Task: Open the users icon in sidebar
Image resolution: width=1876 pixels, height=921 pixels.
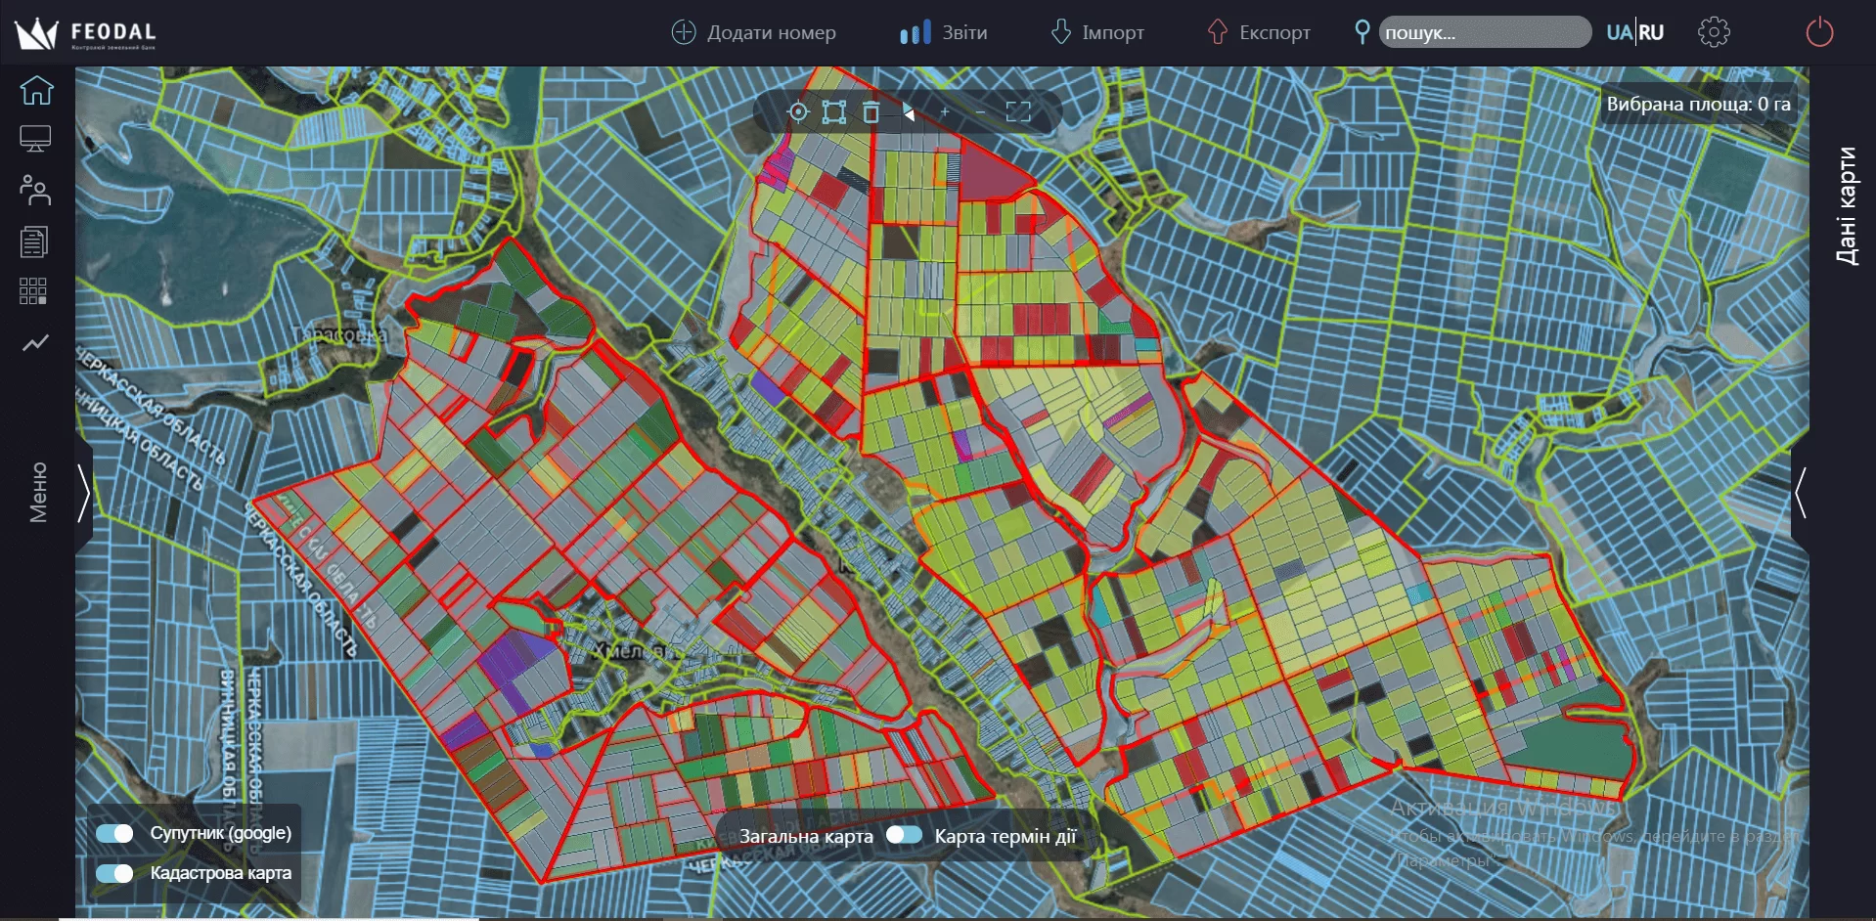Action: pos(35,190)
